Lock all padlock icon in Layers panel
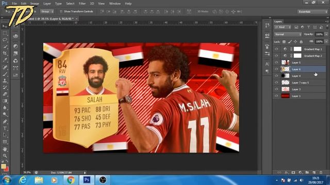 click(x=301, y=42)
